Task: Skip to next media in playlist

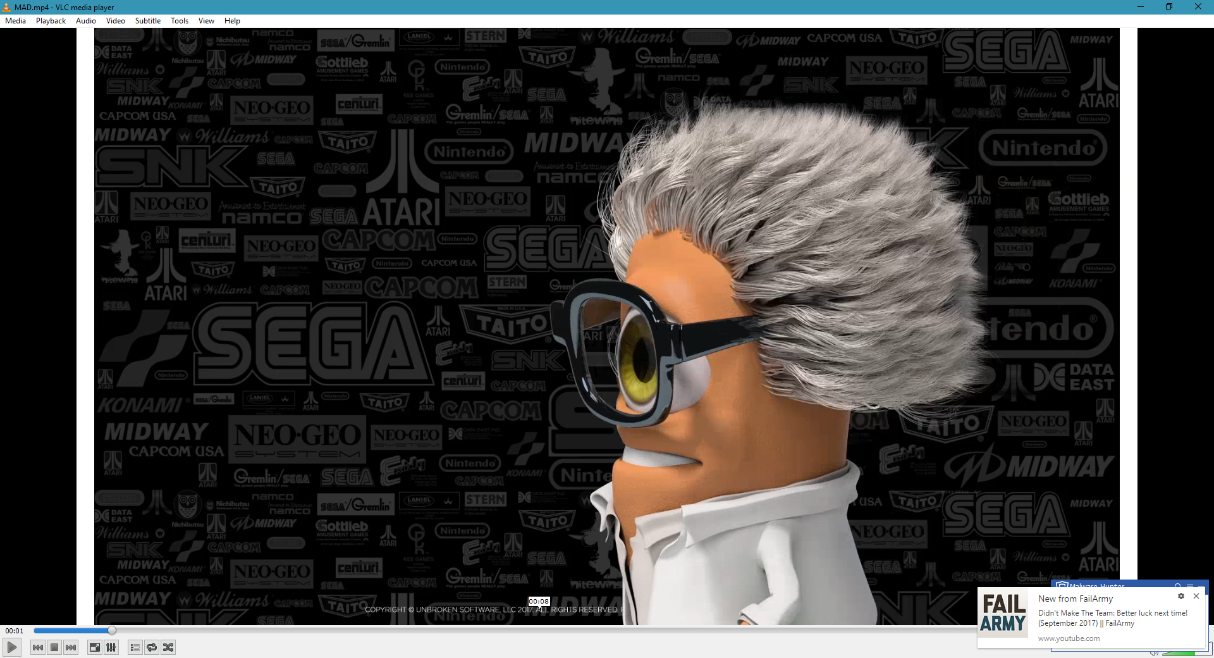Action: coord(71,647)
